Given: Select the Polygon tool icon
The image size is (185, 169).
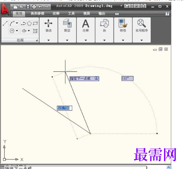Looking at the screenshot, I should pos(29,23).
